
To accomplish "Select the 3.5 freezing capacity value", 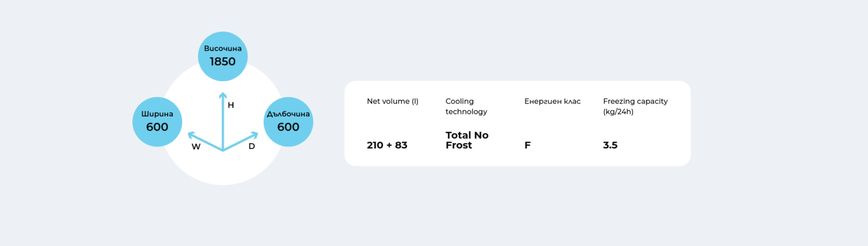I will coord(610,145).
